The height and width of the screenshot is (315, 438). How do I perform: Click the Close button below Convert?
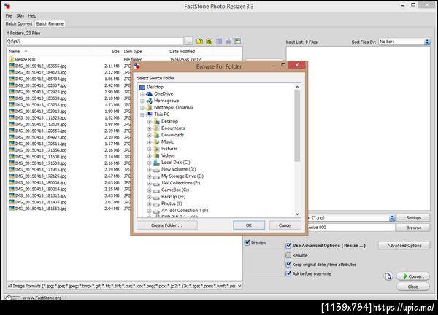[x=413, y=287]
